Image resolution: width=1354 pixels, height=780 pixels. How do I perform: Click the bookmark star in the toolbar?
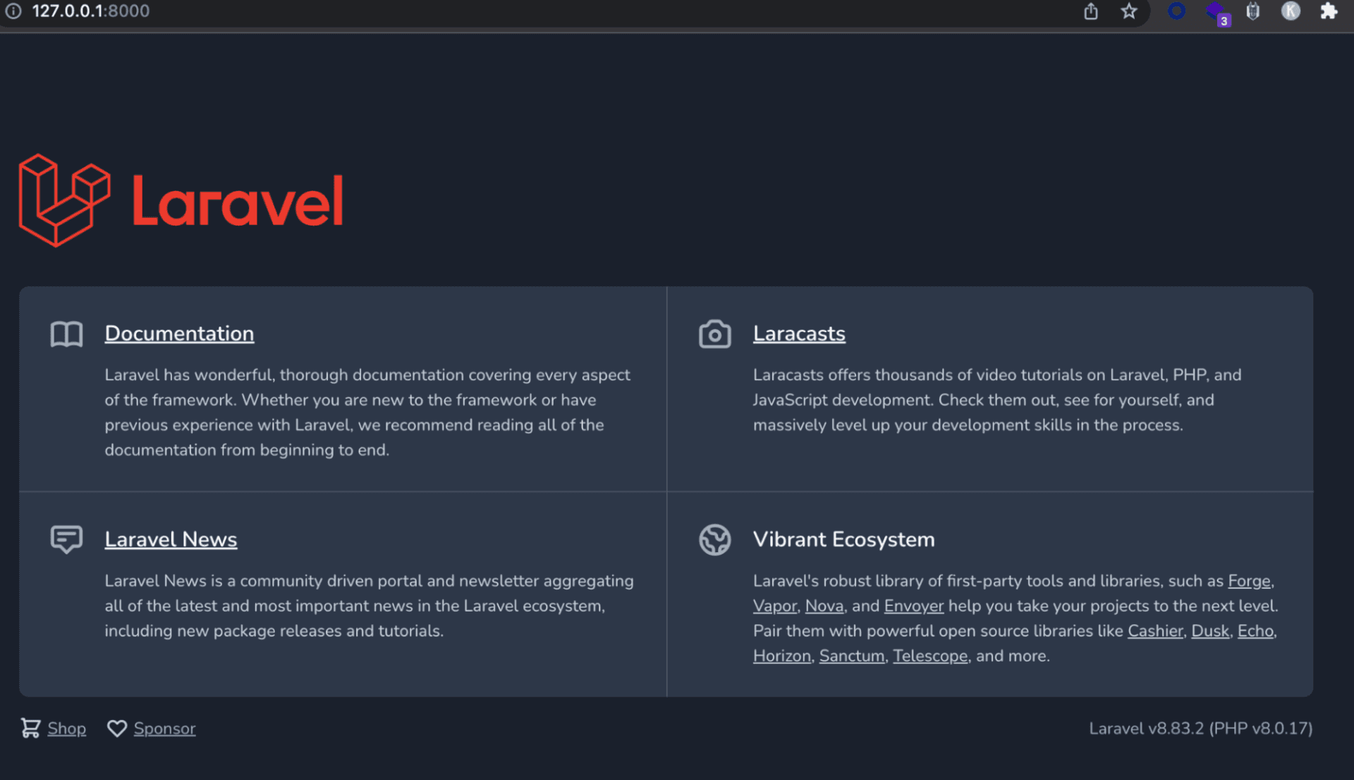1129,11
